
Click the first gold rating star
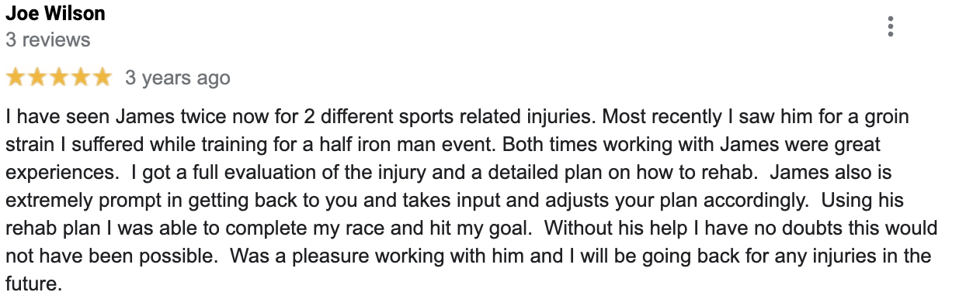point(16,78)
